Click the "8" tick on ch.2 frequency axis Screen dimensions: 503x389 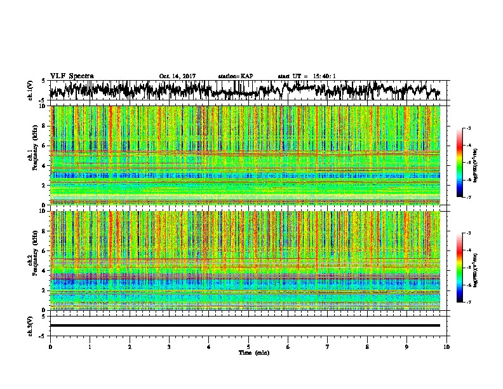[44, 231]
